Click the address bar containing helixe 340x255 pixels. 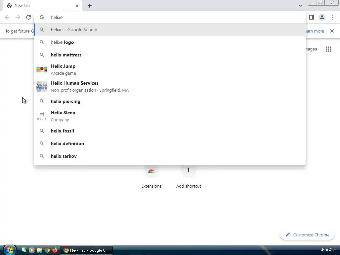170,17
